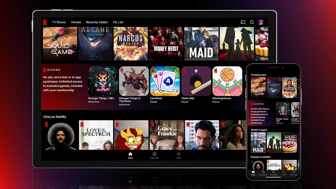Select the Grace and Frankie thumbnail on the tablet
Viewport: 336px width, 189px height.
pos(167,135)
